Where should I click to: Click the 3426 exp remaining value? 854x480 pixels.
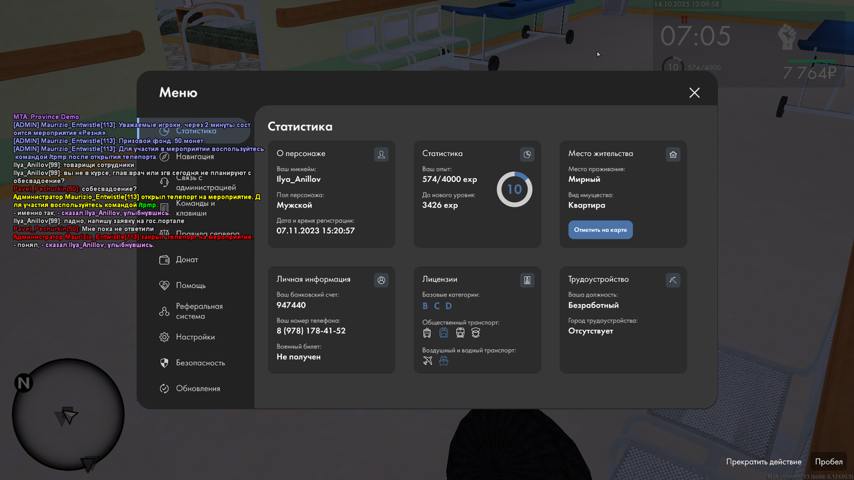tap(440, 205)
